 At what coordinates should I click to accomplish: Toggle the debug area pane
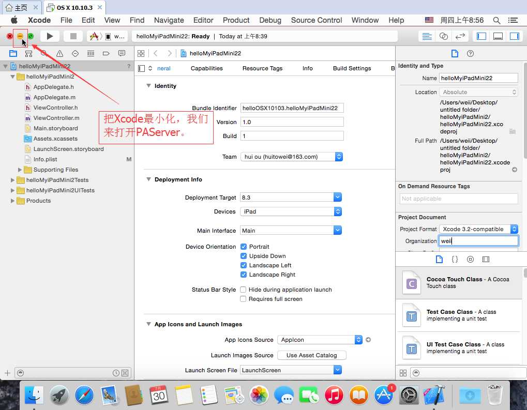tap(498, 36)
